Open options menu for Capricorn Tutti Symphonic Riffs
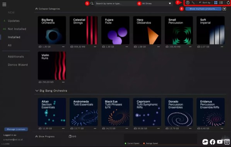The height and width of the screenshot is (147, 231). (158, 128)
